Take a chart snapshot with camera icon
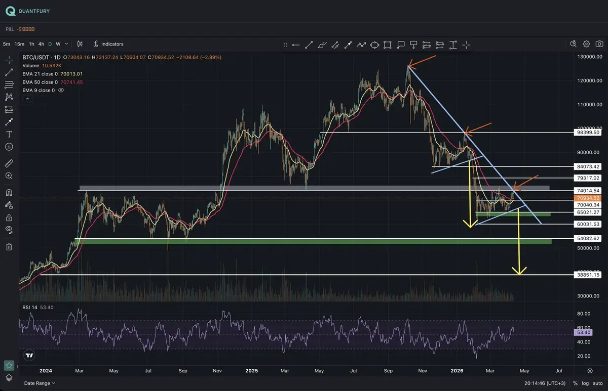The image size is (608, 391). point(599,44)
